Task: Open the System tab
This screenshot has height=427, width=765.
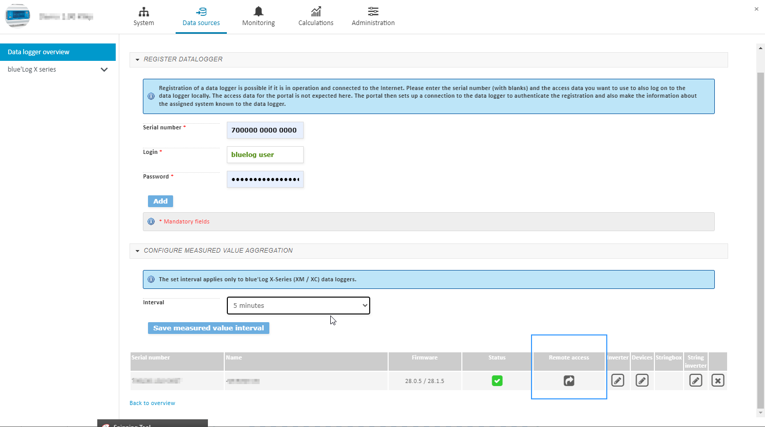Action: (x=144, y=16)
